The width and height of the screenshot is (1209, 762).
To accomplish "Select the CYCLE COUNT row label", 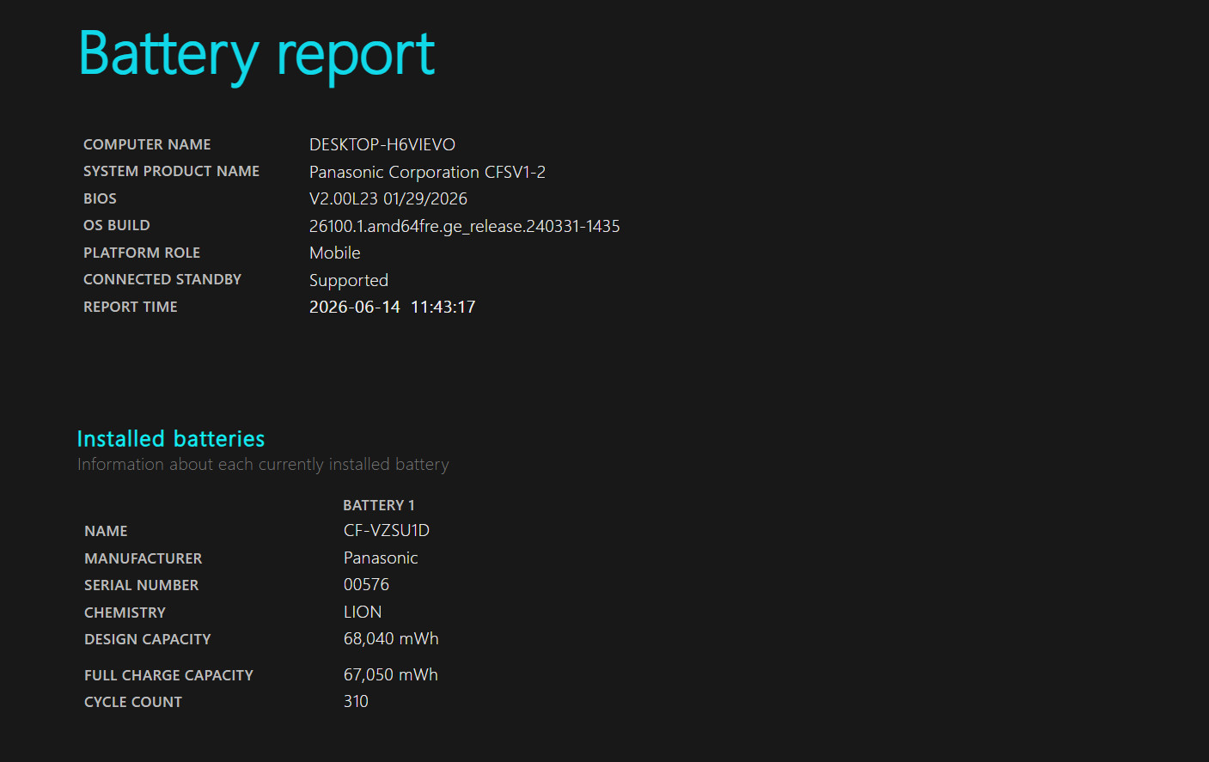I will point(133,702).
